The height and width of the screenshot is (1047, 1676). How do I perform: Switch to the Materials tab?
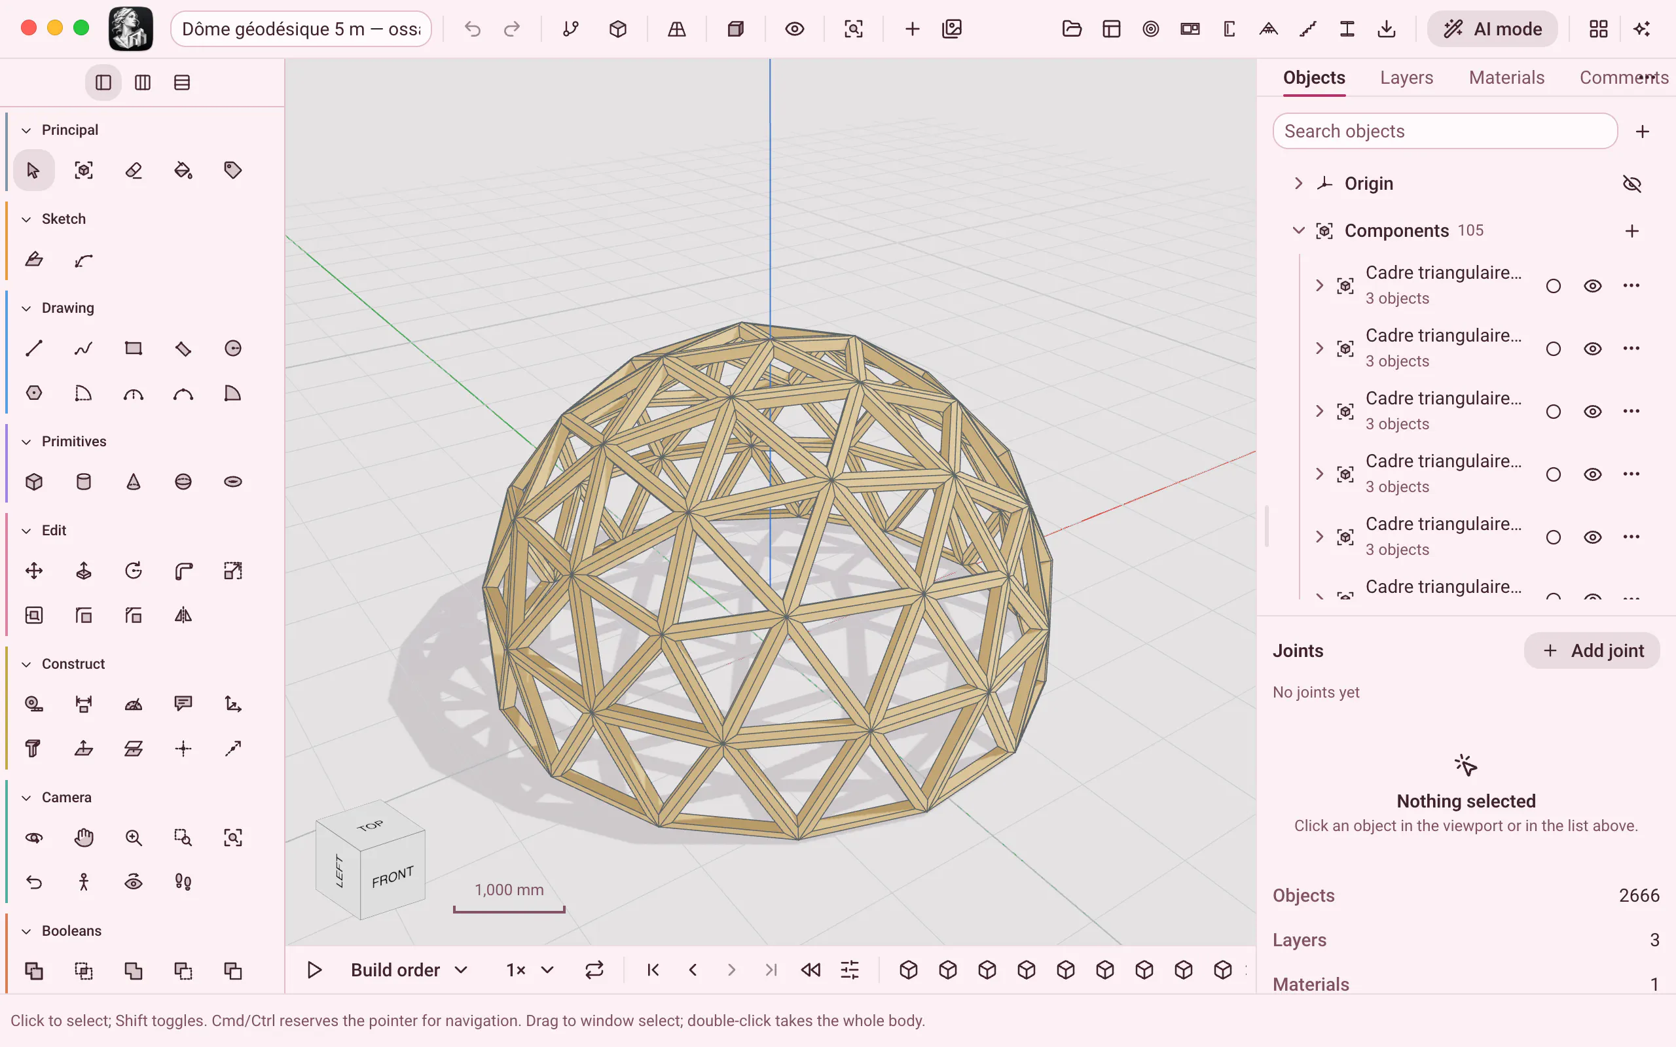coord(1506,78)
